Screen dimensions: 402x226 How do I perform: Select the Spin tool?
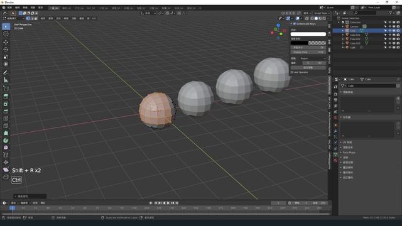(x=6, y=141)
